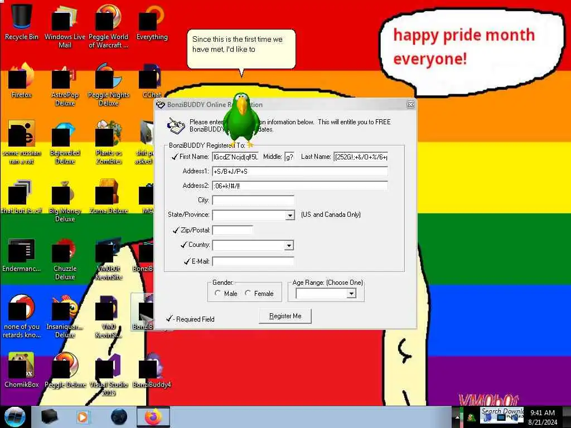Open the Windows Start menu orb

point(15,417)
